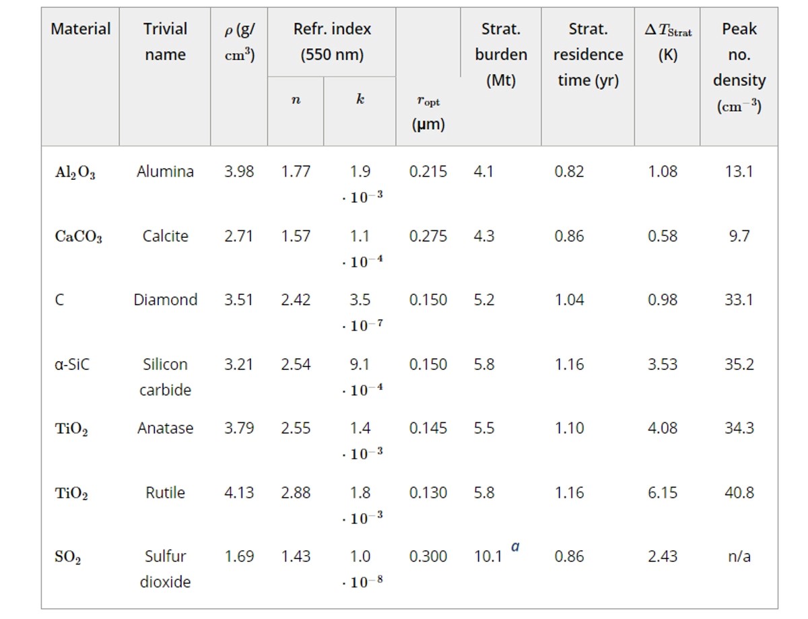Click the footnote link 'a' beside 10.1

515,547
